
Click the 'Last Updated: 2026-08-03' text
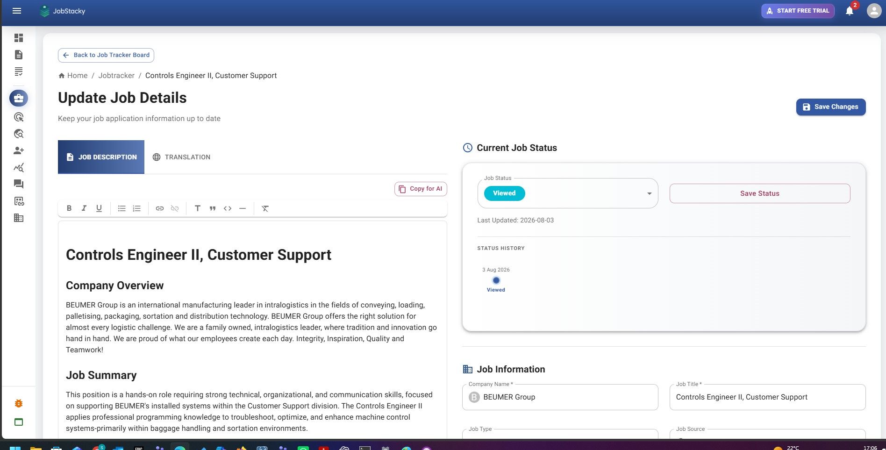pos(515,220)
